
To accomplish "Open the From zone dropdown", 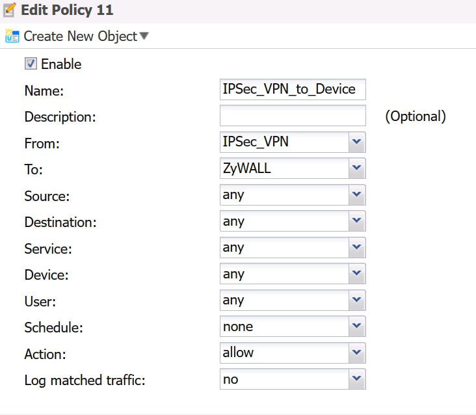I will (x=293, y=142).
